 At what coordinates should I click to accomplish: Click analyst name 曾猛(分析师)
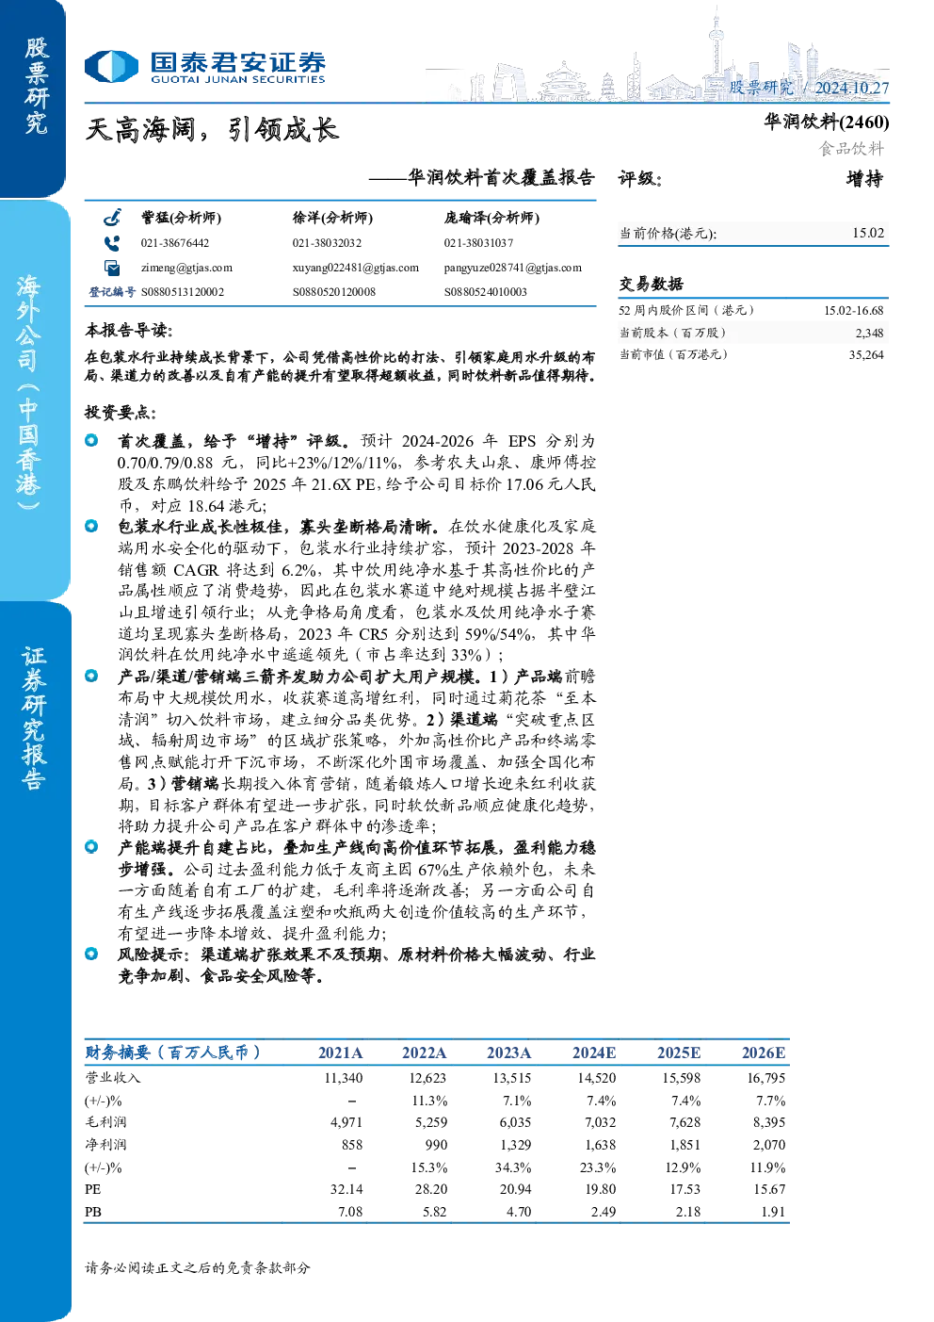click(x=181, y=217)
